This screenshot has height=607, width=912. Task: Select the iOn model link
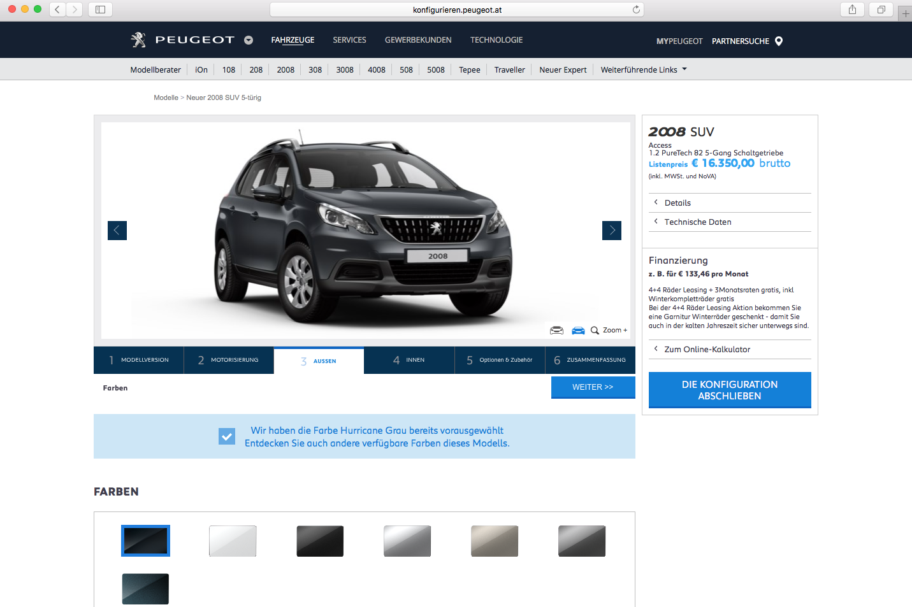tap(201, 70)
